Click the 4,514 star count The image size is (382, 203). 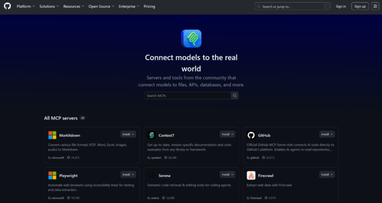pyautogui.click(x=272, y=198)
